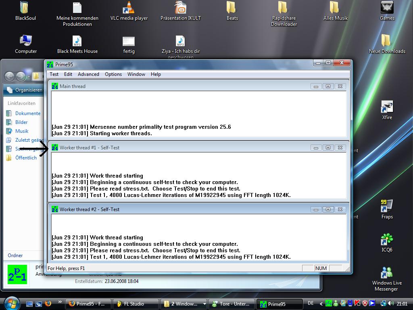Click the DE language indicator
Viewport: 413px width, 310px height.
(311, 304)
